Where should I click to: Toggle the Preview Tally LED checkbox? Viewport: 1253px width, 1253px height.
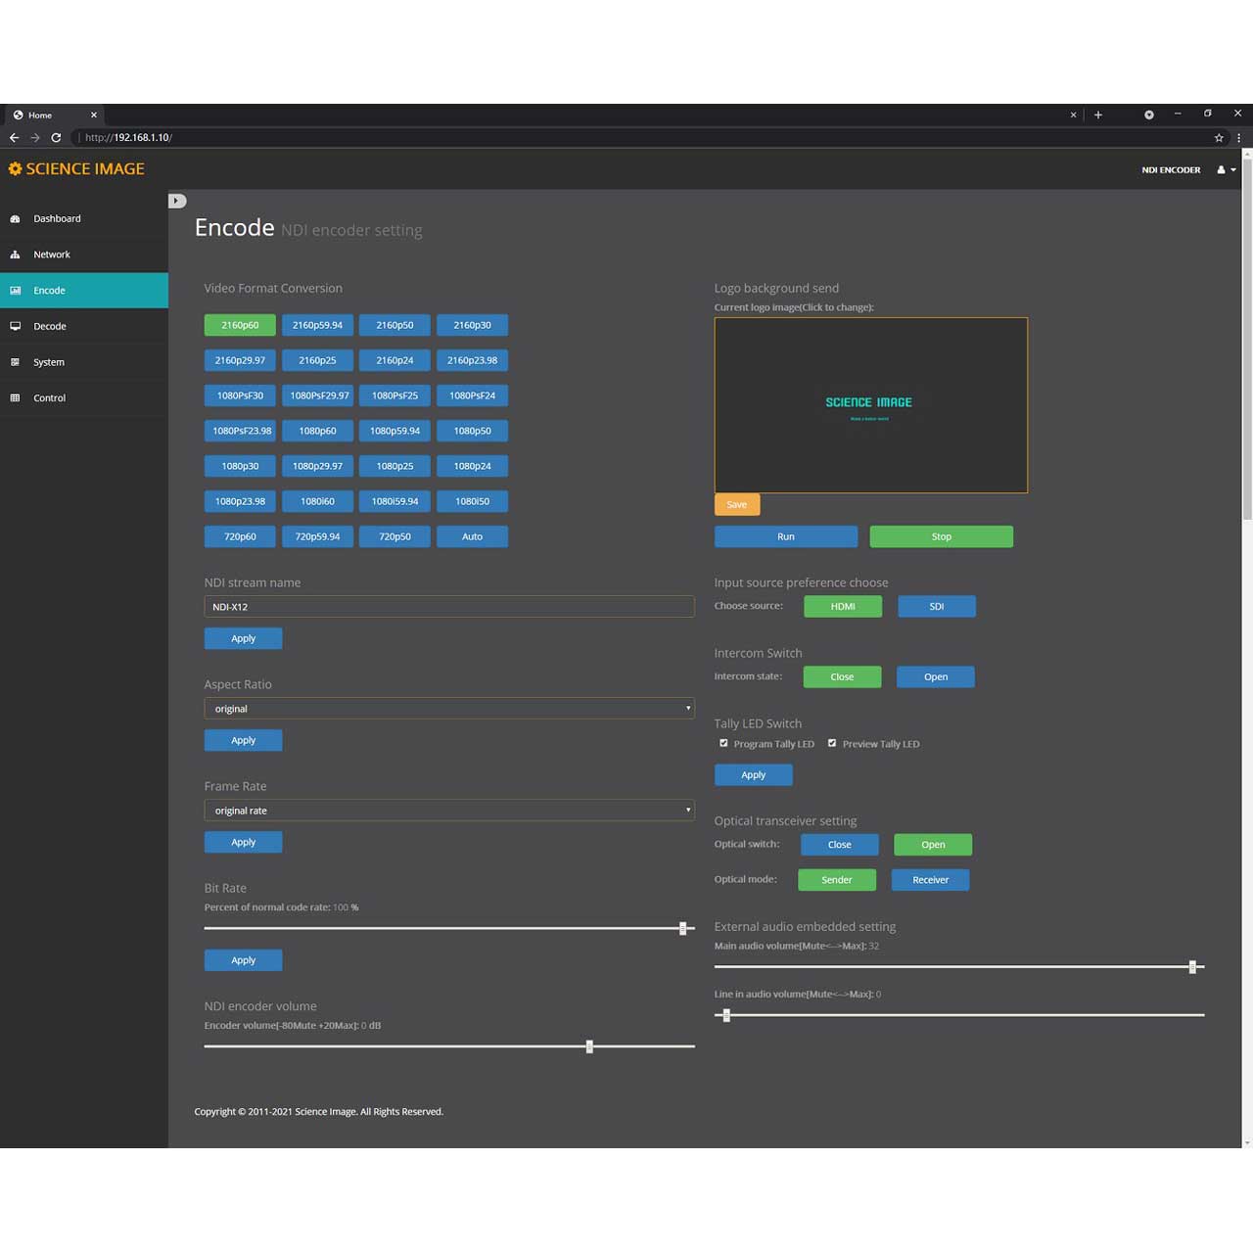pyautogui.click(x=832, y=743)
